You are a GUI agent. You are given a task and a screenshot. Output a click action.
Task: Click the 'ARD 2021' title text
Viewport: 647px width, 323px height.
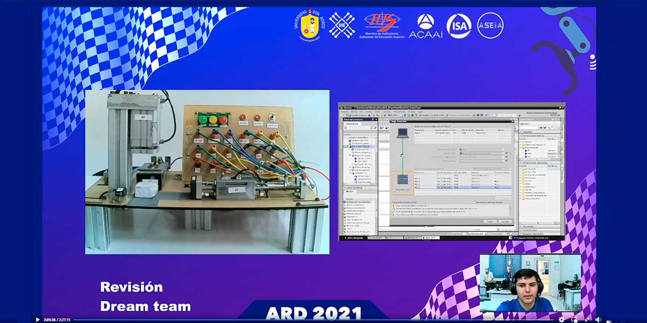click(x=313, y=313)
